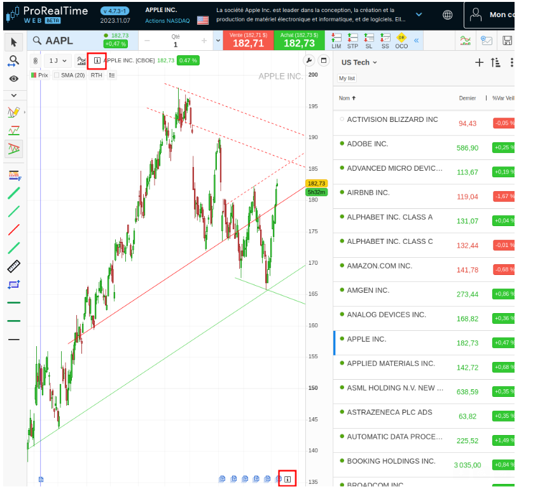The image size is (533, 489).
Task: Open the US Tech list dropdown
Action: click(359, 62)
